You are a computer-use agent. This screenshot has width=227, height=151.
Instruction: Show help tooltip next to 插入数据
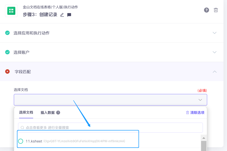pyautogui.click(x=58, y=113)
